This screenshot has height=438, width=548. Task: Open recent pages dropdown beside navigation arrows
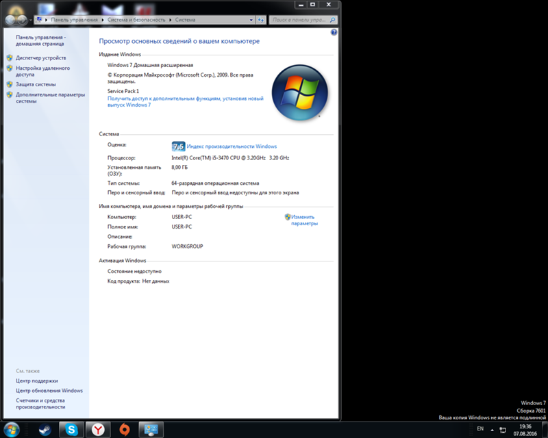[x=30, y=21]
